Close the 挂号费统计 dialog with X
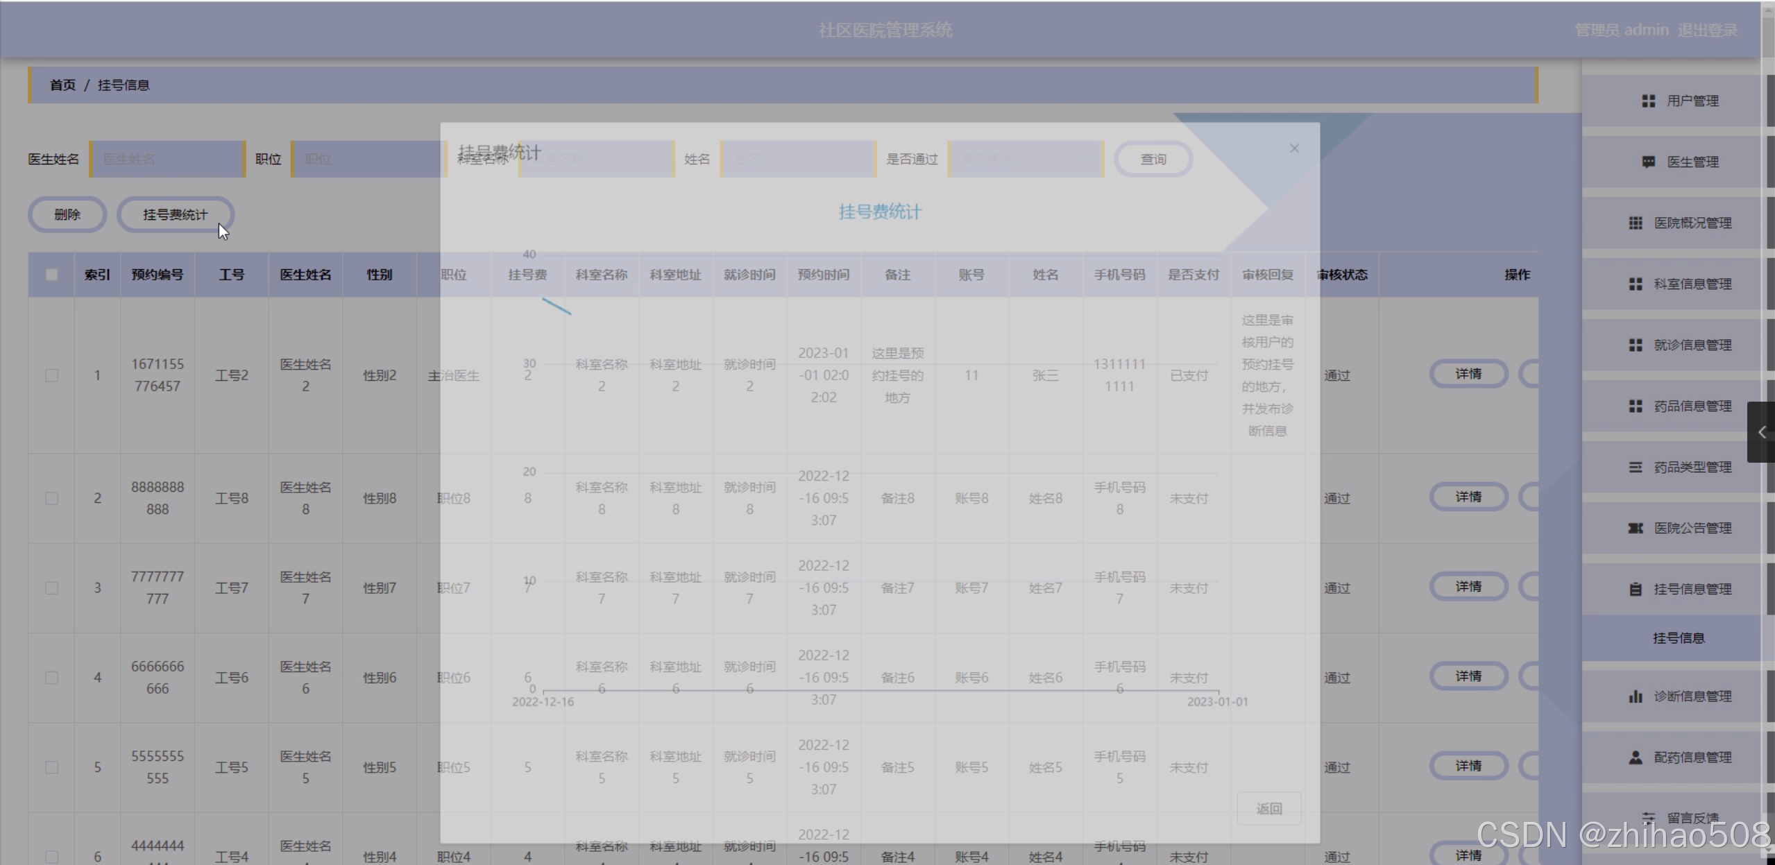This screenshot has height=865, width=1775. click(1294, 148)
